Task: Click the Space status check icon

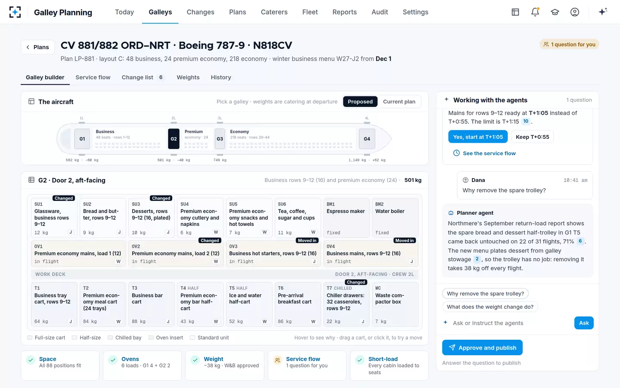Action: (x=31, y=360)
